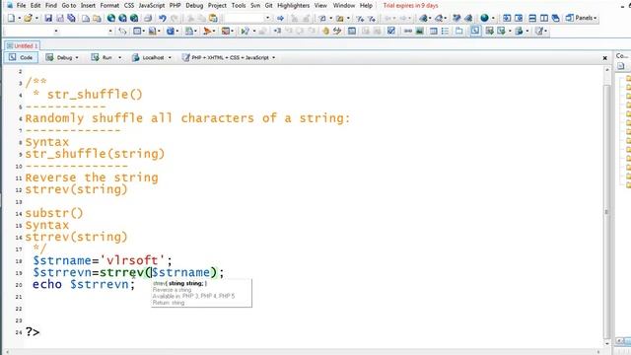Click the editor scrollbar up arrow
This screenshot has height=355, width=631.
[607, 70]
